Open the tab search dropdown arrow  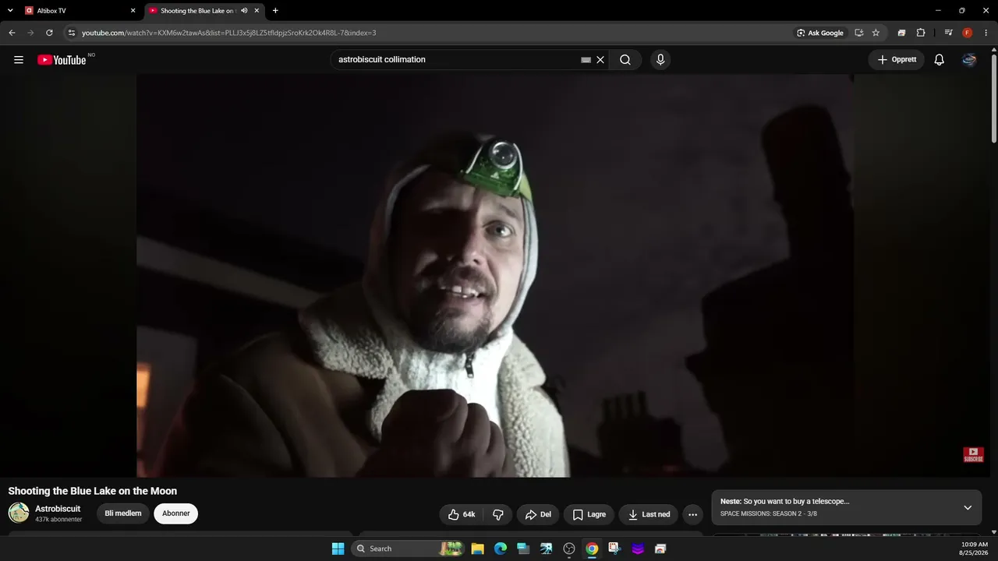tap(10, 11)
